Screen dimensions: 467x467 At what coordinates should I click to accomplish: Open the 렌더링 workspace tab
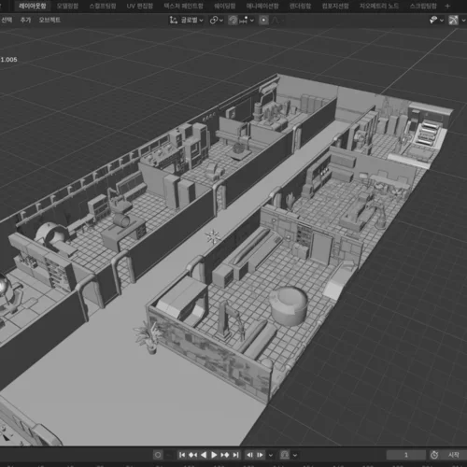point(300,6)
